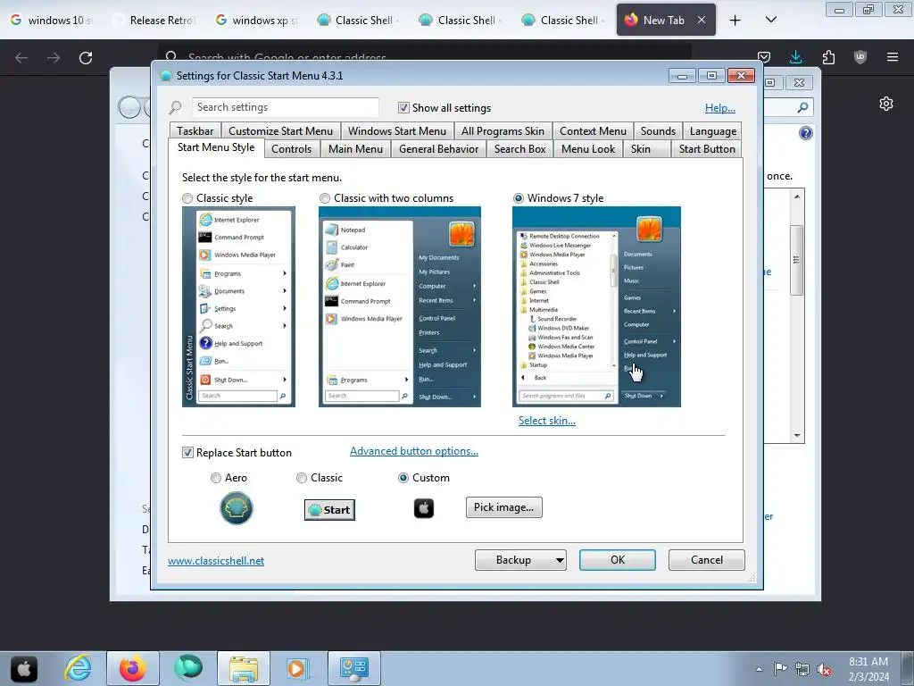Click the Aero shell button image
Viewport: 914px width, 686px height.
pos(236,508)
